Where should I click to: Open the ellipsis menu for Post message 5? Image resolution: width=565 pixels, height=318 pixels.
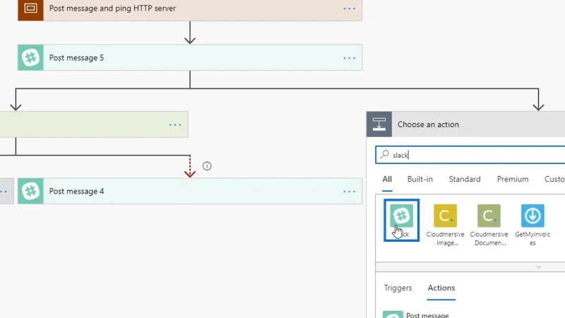349,58
